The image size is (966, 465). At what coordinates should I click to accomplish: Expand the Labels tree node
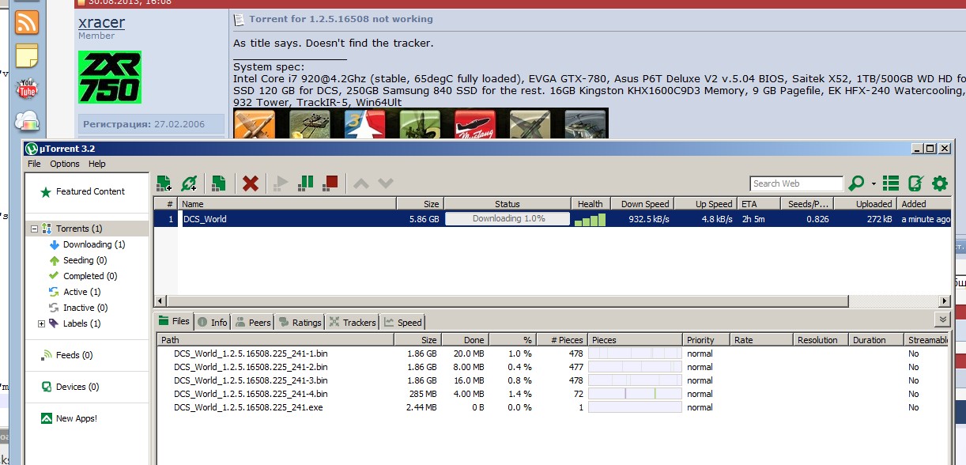point(41,323)
